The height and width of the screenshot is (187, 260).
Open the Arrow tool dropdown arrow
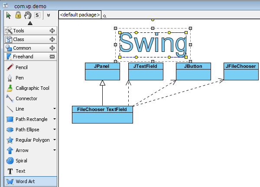55,150
